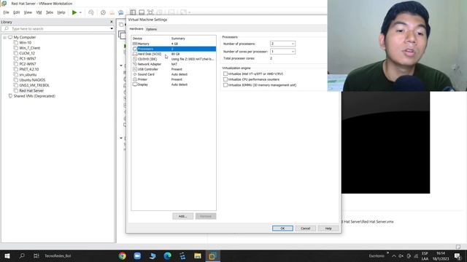Close the Library panel
467x262 pixels.
[112, 22]
